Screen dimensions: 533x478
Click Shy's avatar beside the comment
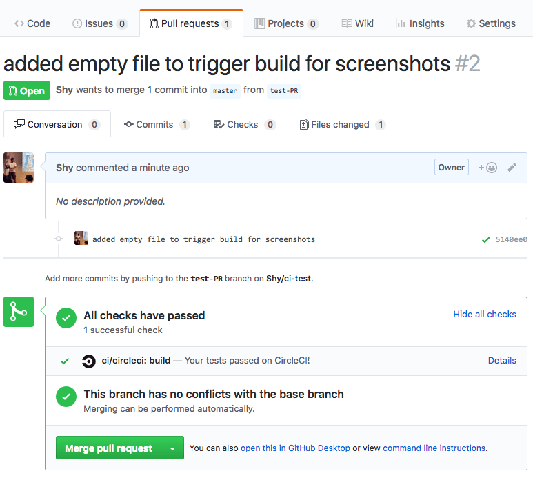point(19,168)
